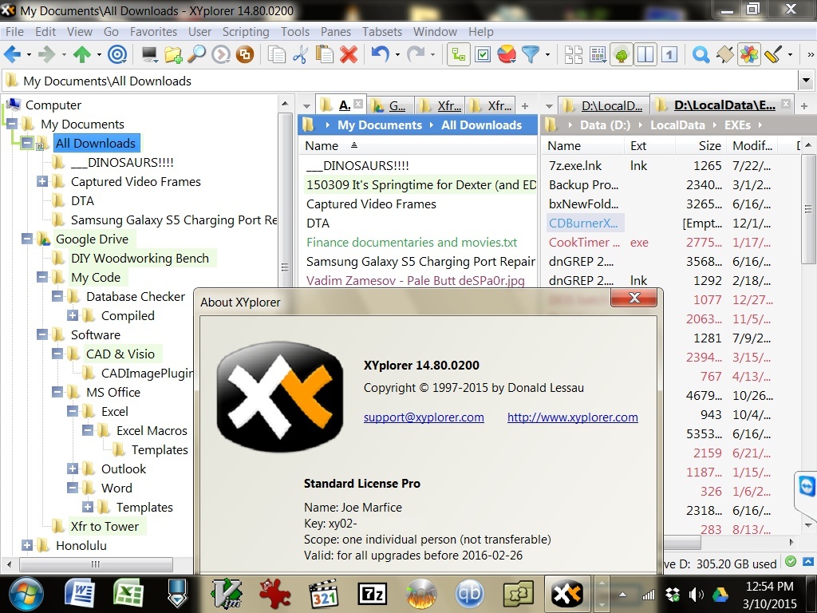Screen dimensions: 817x613
Task: Click the funnel filter icon
Action: [x=530, y=54]
